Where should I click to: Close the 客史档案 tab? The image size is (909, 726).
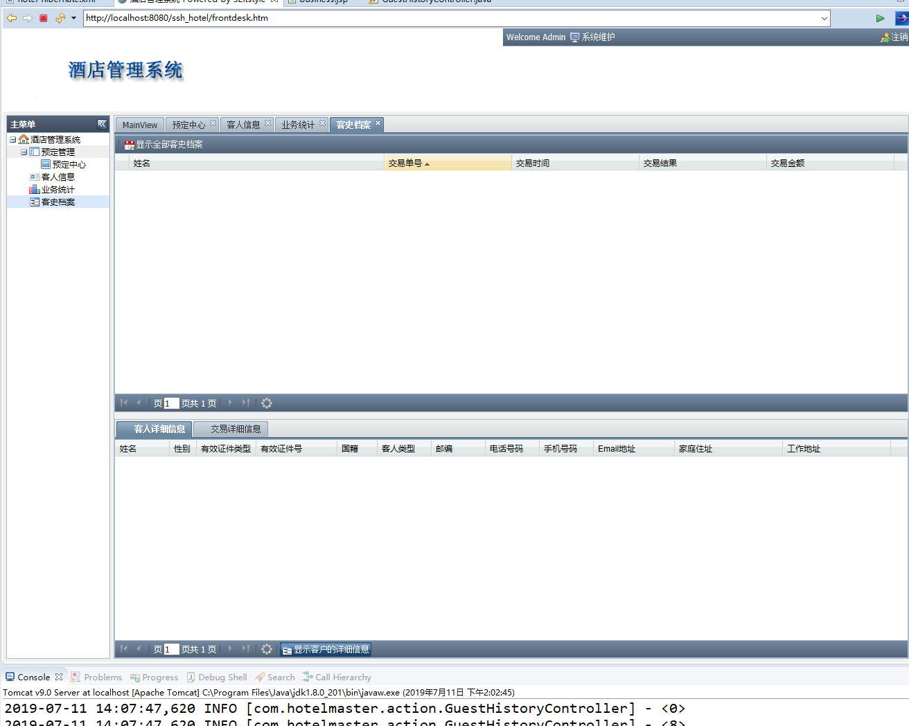[x=378, y=123]
